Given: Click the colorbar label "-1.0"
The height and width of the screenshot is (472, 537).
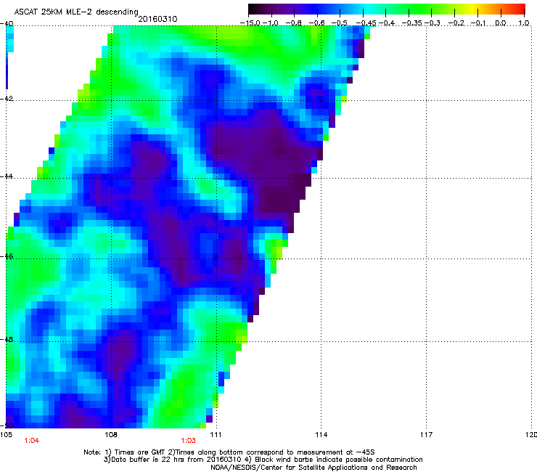Looking at the screenshot, I should (x=271, y=23).
